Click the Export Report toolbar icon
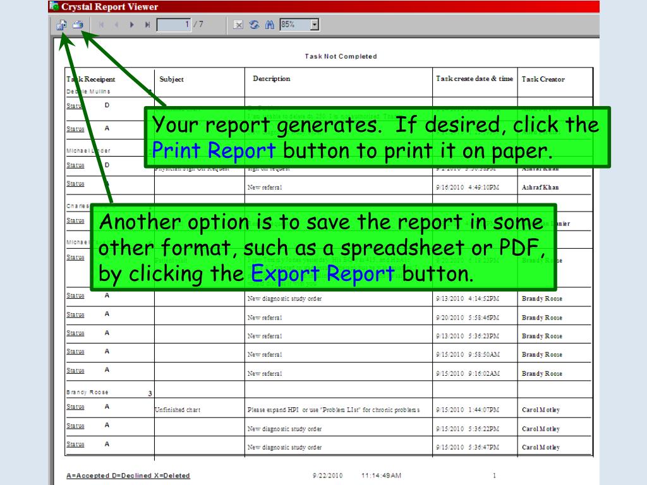Image resolution: width=647 pixels, height=485 pixels. point(61,25)
